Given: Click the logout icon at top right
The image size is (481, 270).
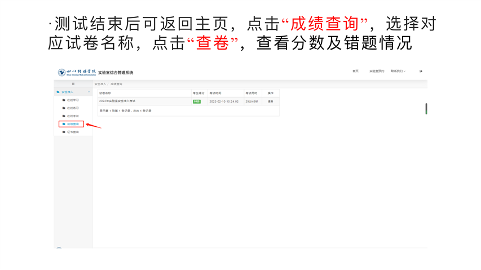Looking at the screenshot, I should click(421, 72).
